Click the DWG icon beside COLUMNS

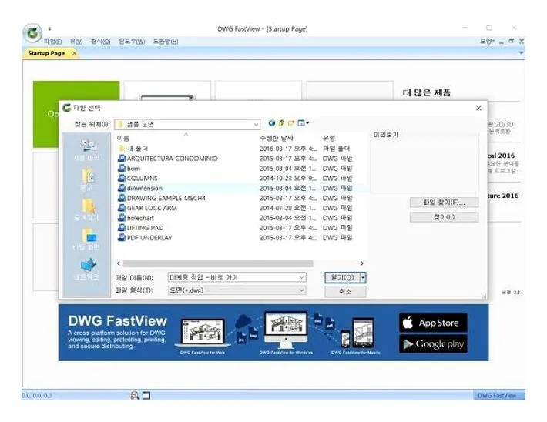coord(122,178)
